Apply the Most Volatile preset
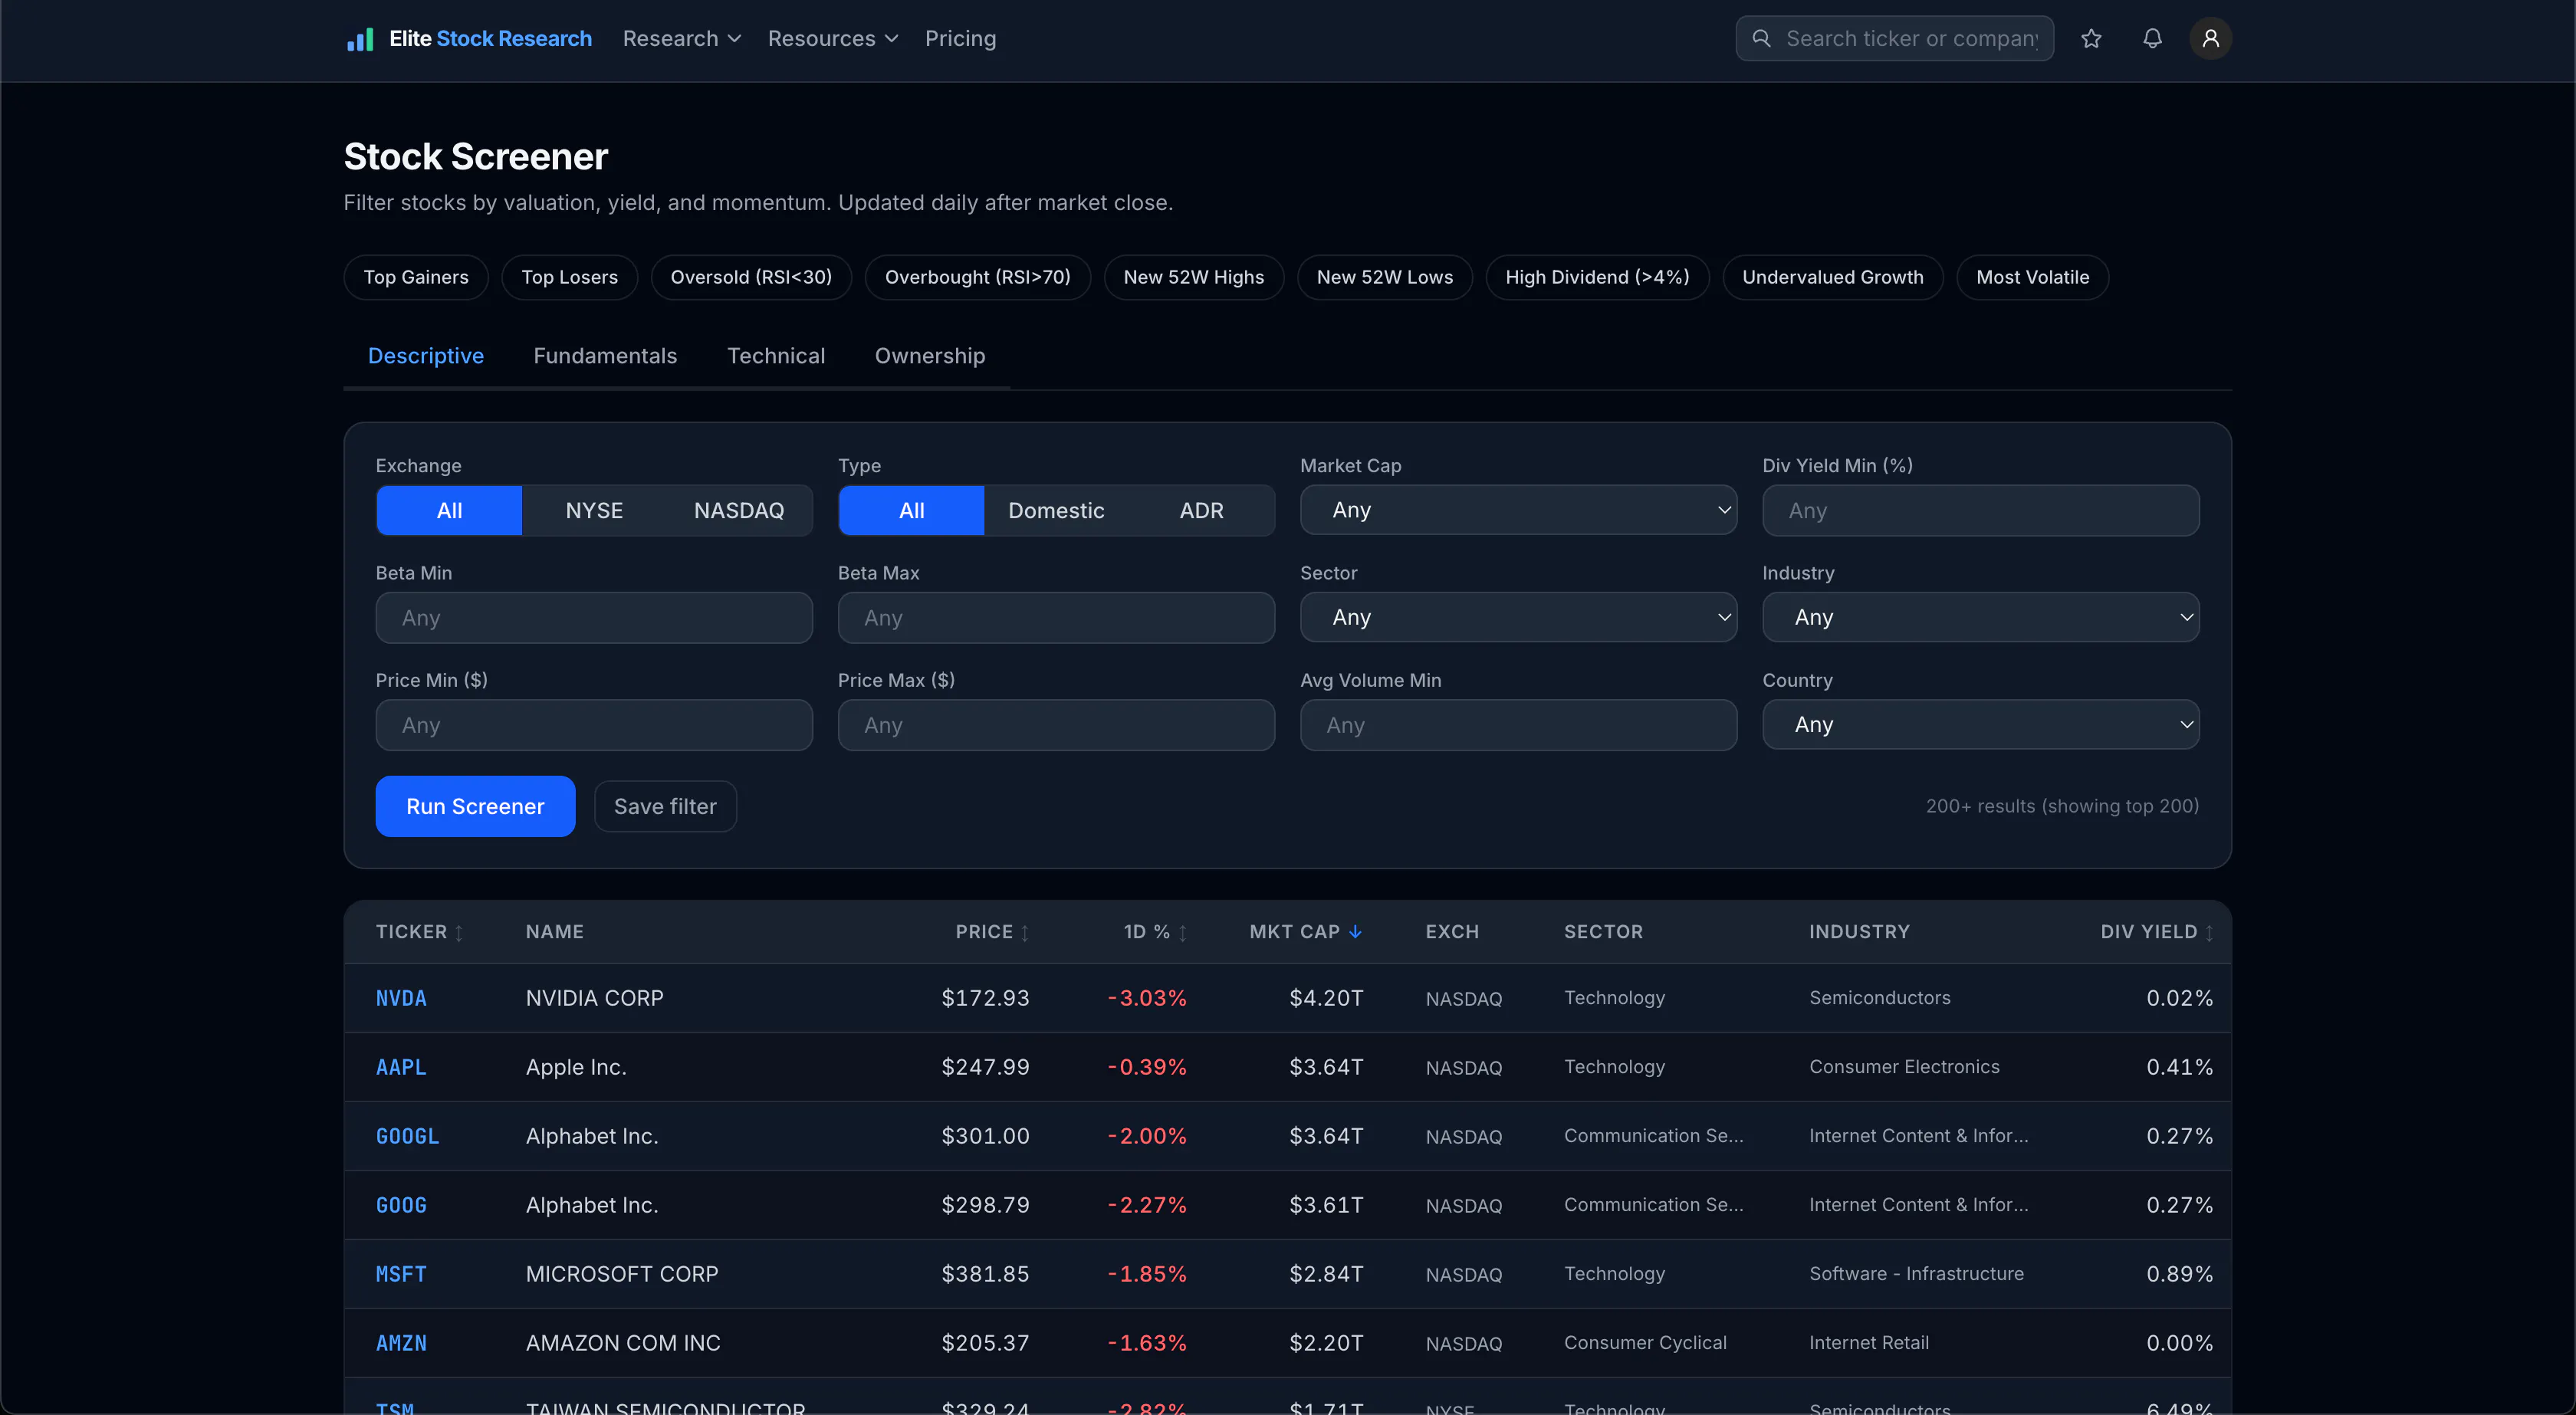Viewport: 2576px width, 1415px height. point(2032,277)
